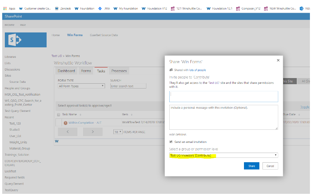Open Guerbet Source Data navigation link

(x=104, y=35)
